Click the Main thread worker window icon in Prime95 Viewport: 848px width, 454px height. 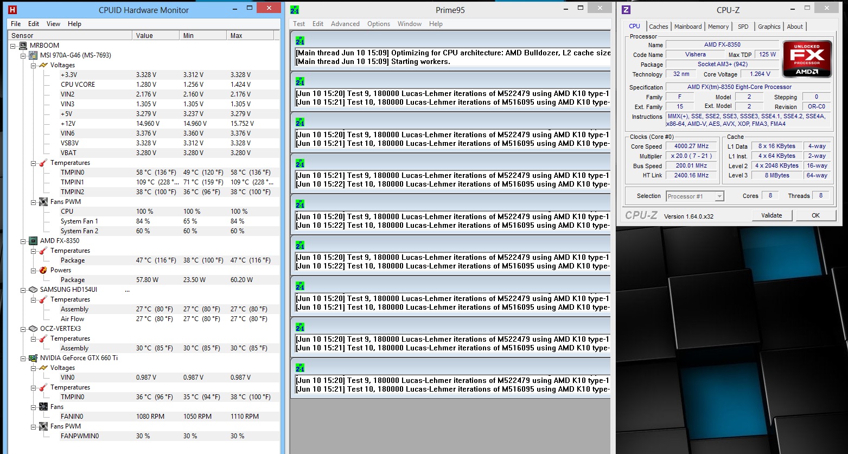pyautogui.click(x=299, y=40)
